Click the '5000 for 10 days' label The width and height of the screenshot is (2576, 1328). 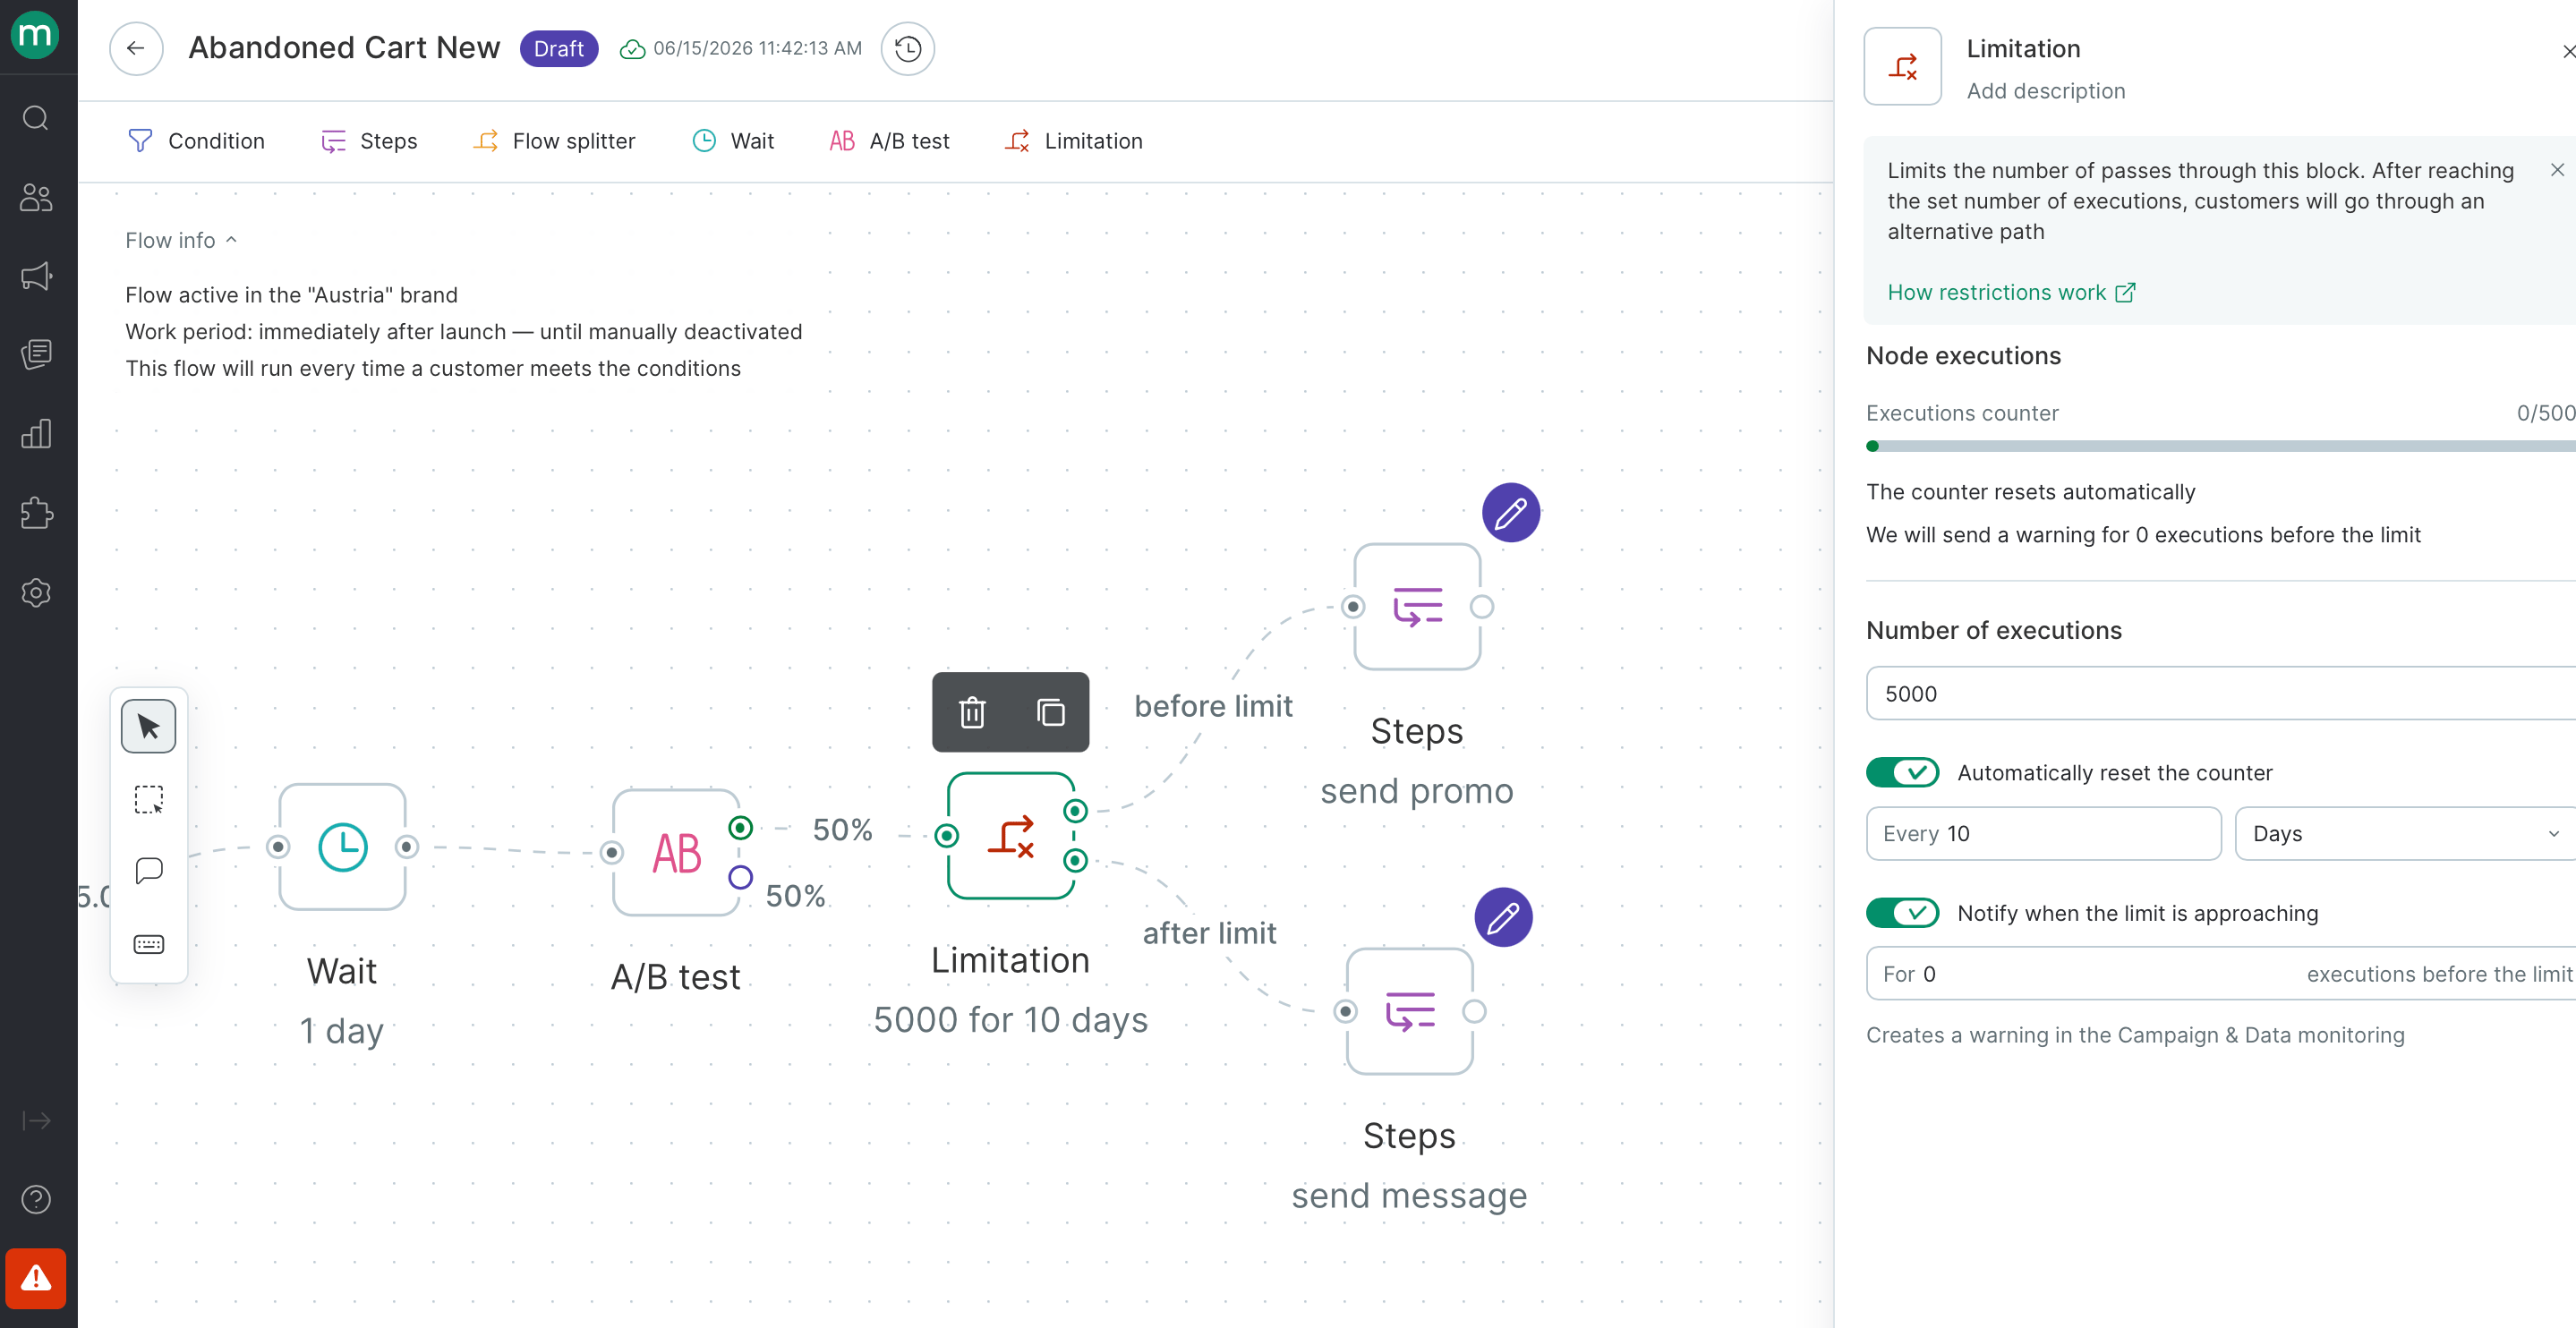click(x=1011, y=1020)
